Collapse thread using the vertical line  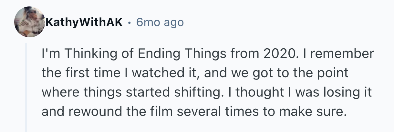click(26, 87)
